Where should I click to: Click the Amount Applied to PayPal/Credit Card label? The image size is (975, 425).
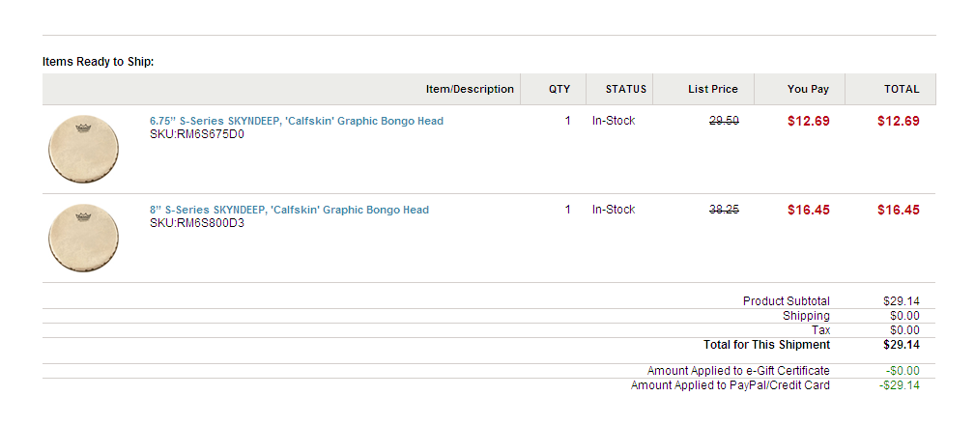pyautogui.click(x=730, y=385)
